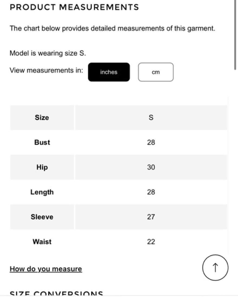This screenshot has width=238, height=297.
Task: Click the Size Conversions section heading
Action: pyautogui.click(x=56, y=293)
